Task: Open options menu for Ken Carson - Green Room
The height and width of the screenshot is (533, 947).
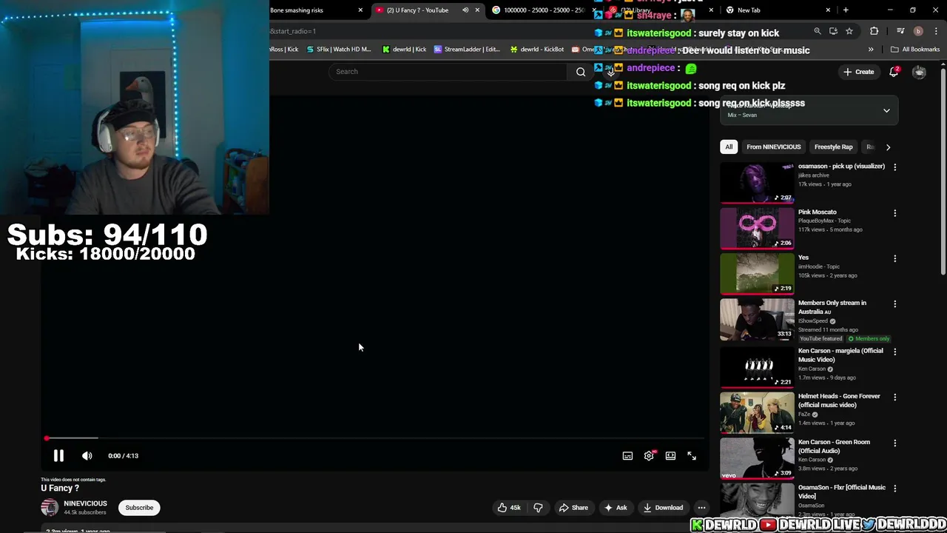Action: [x=894, y=443]
